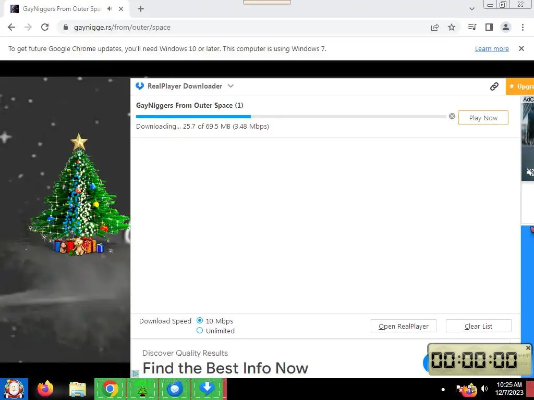Bookmark this page with the star icon

tap(452, 27)
